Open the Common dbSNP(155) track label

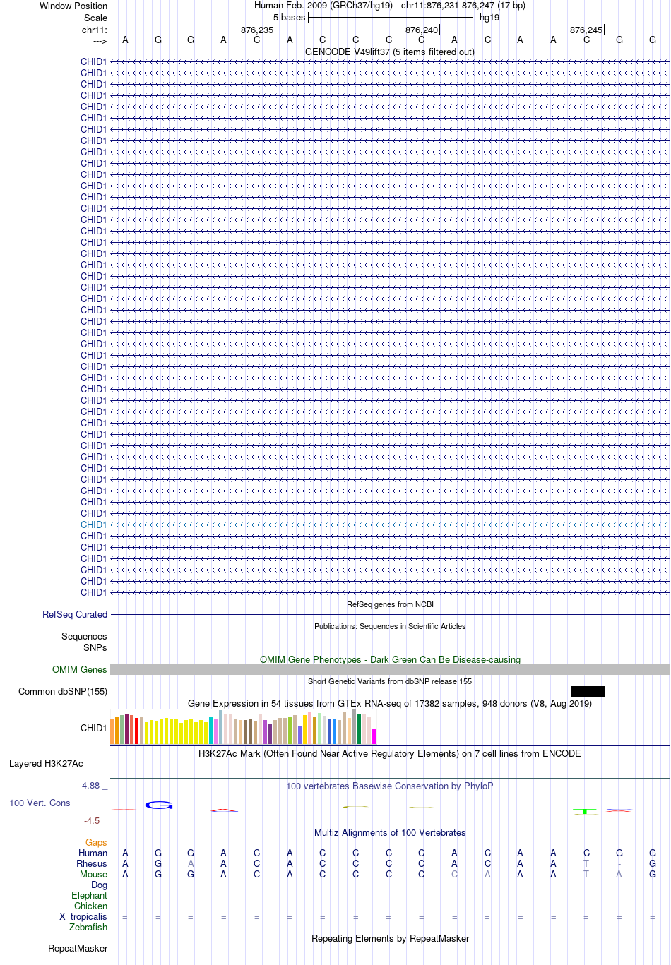point(63,691)
